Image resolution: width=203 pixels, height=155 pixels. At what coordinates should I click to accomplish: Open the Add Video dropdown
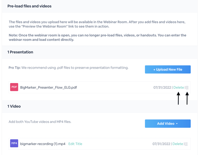click(x=168, y=123)
